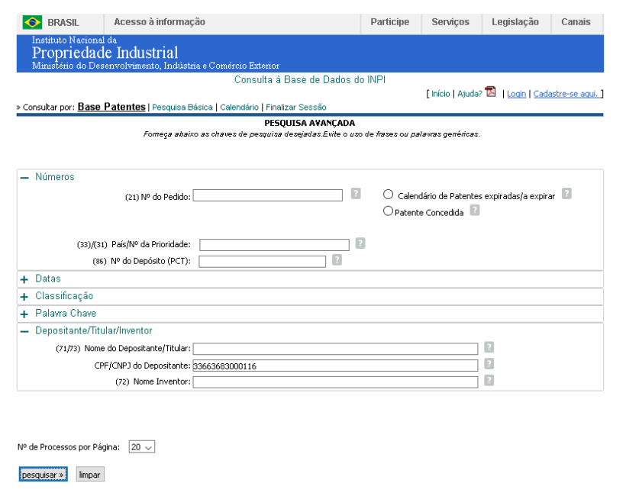Viewport: 626px width, 496px height.
Task: Collapse the Números section
Action: pyautogui.click(x=24, y=177)
